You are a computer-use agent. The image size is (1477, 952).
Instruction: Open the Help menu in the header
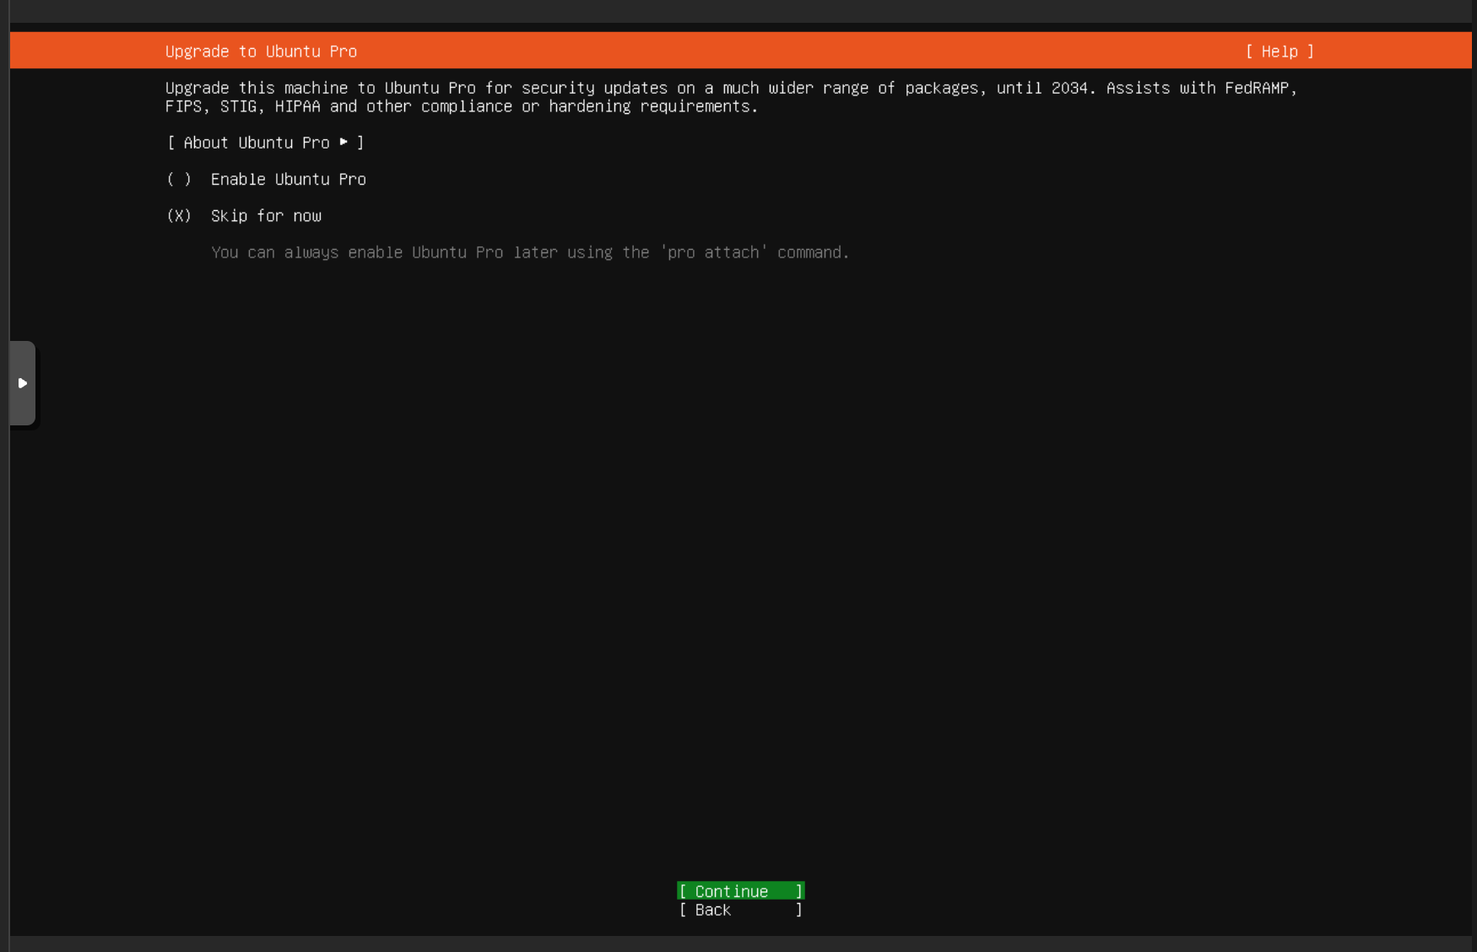1280,51
